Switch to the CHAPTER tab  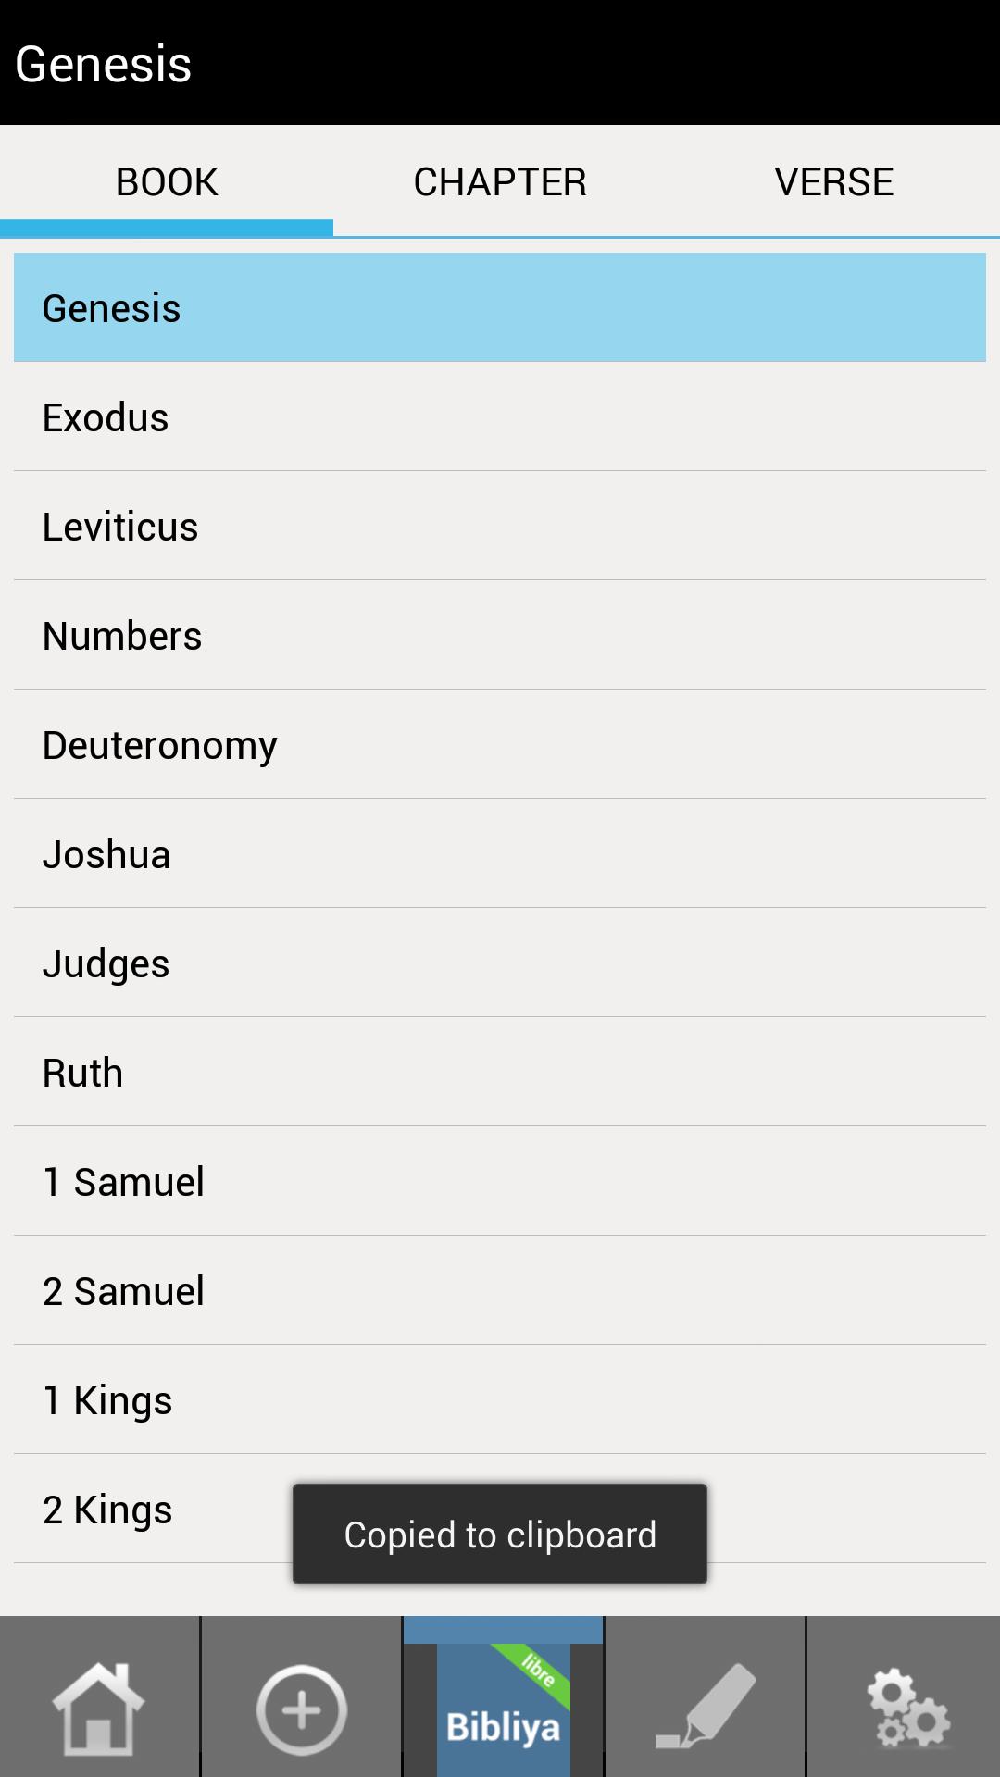(x=500, y=181)
